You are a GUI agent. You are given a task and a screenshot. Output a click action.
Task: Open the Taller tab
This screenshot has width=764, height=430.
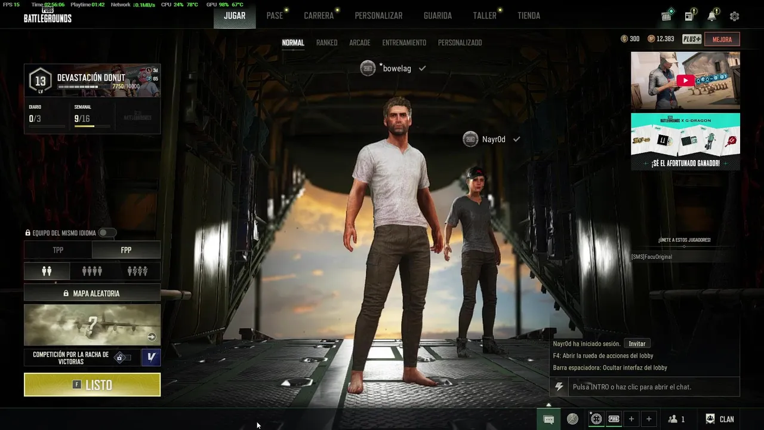(x=485, y=16)
